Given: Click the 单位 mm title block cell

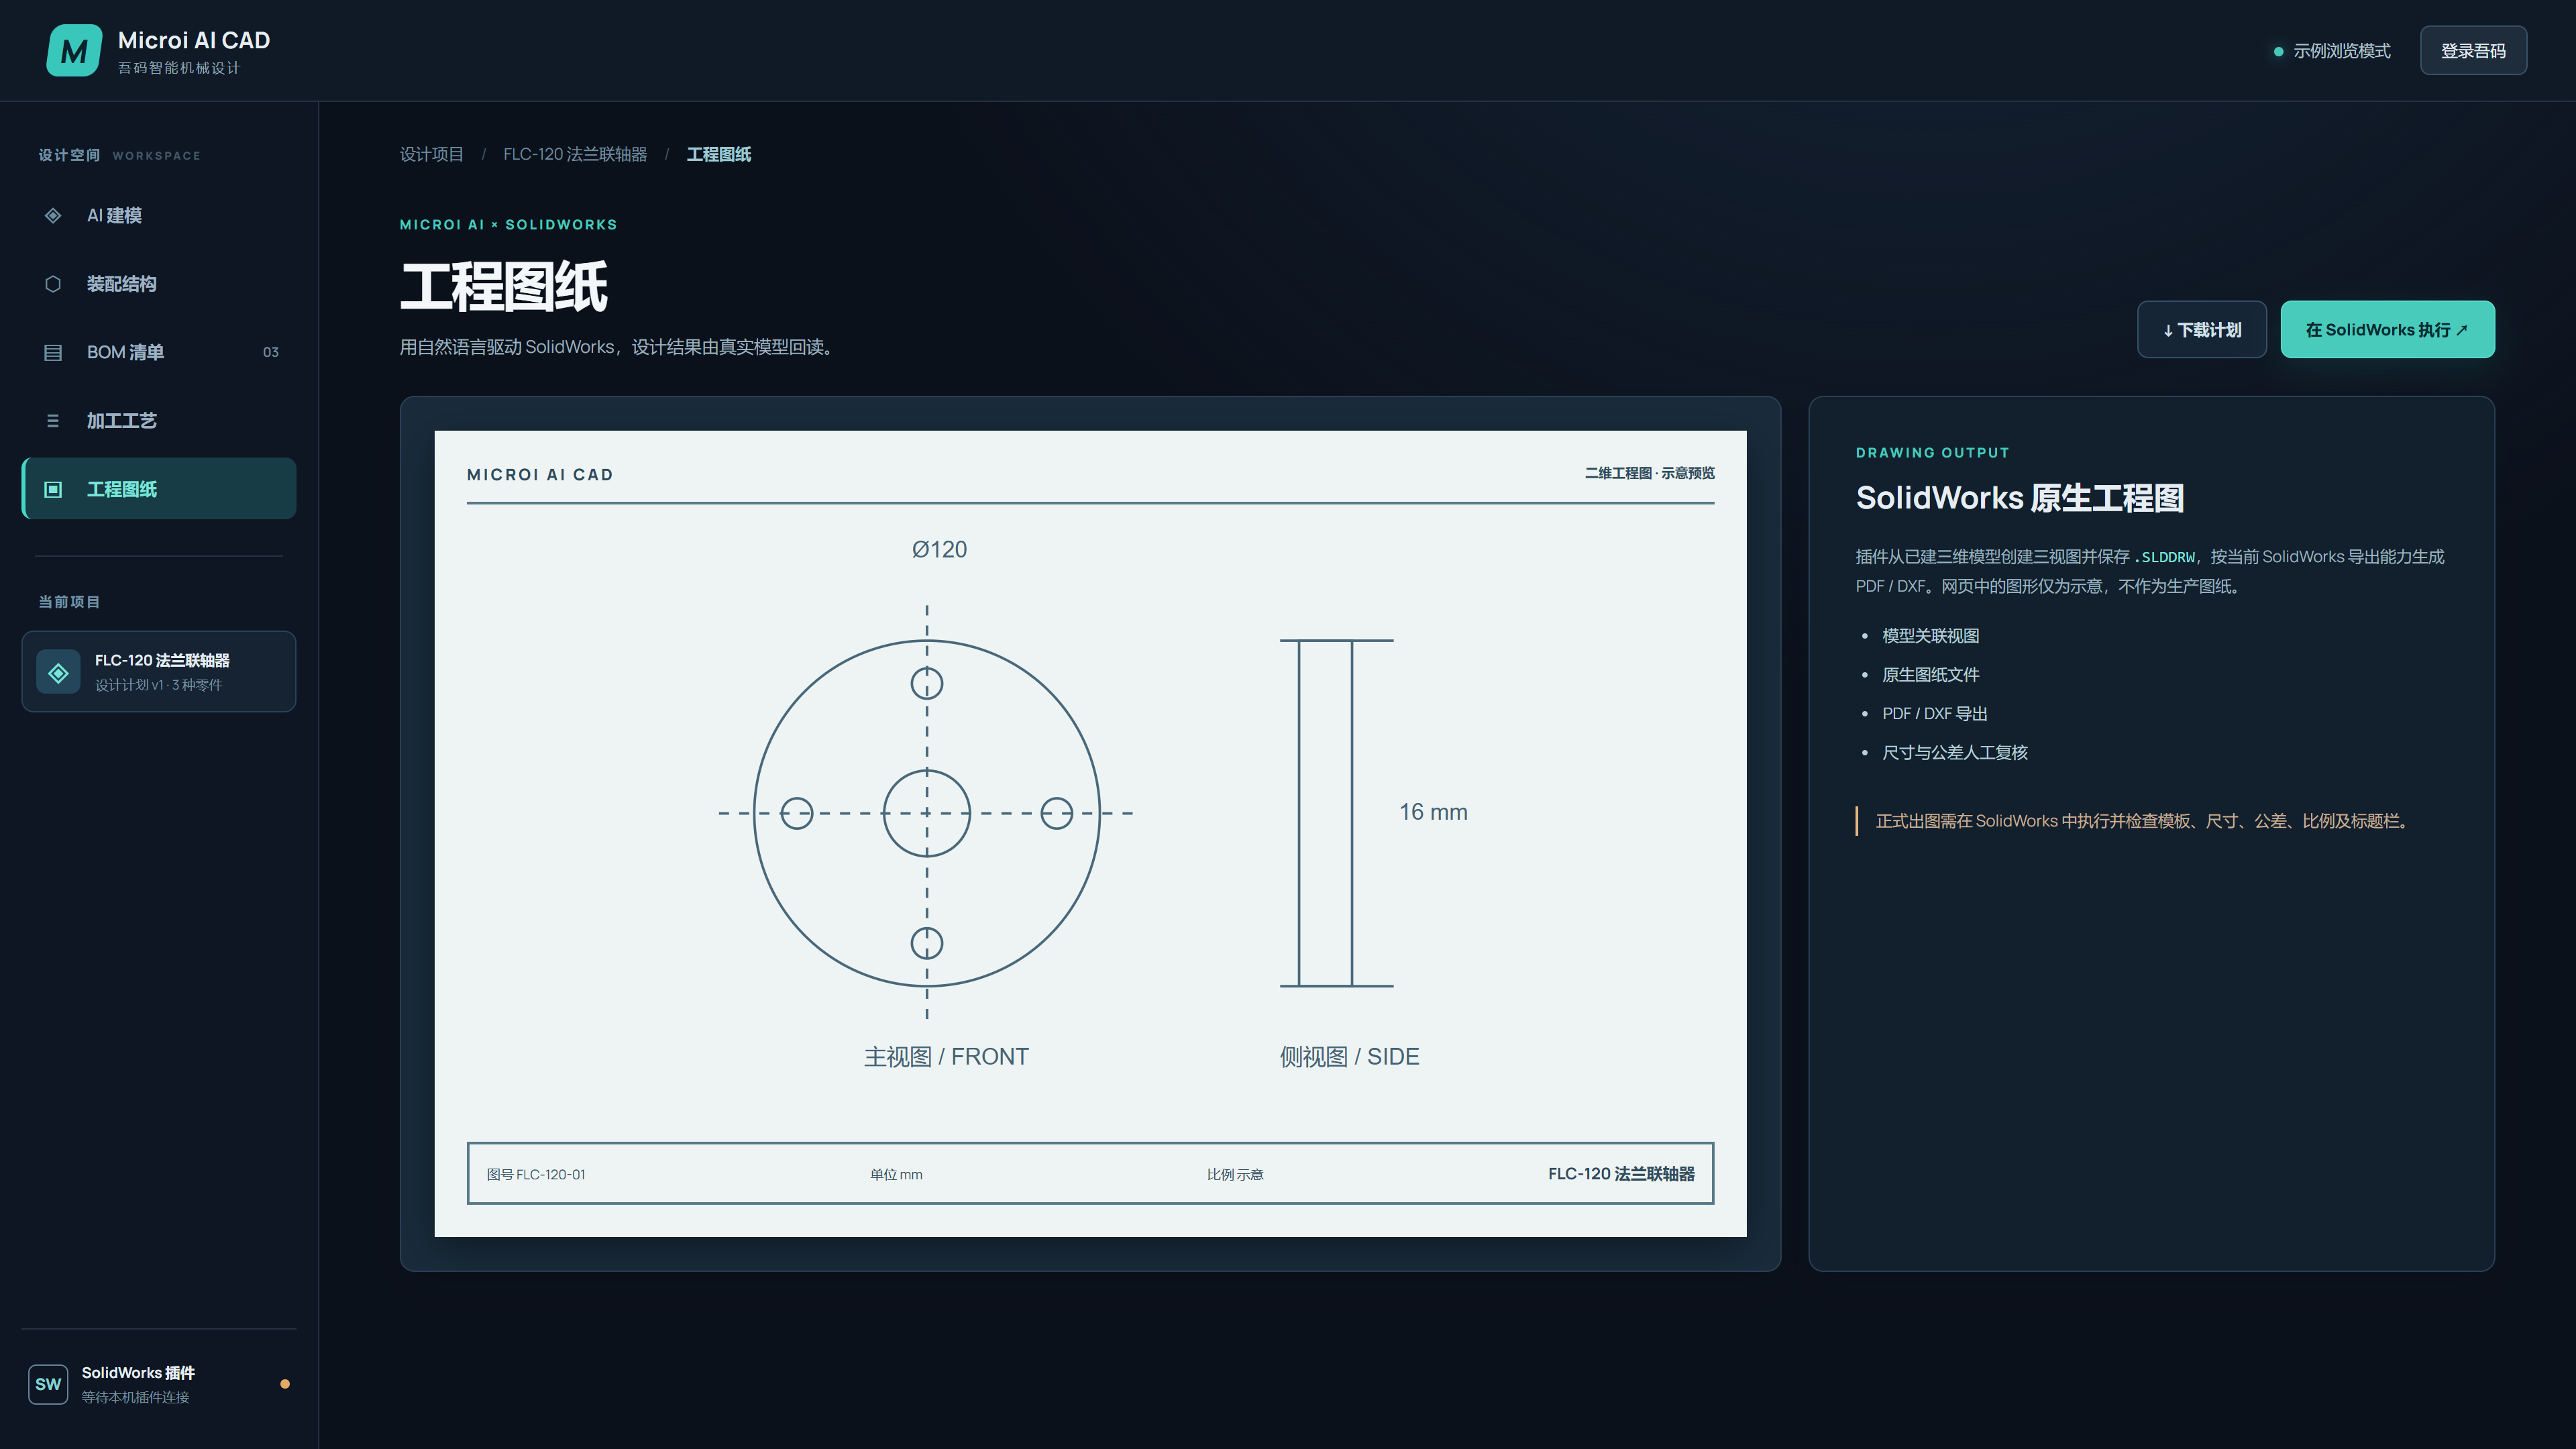Looking at the screenshot, I should tap(896, 1174).
